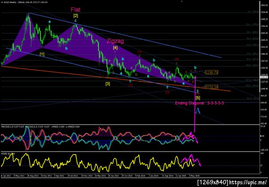Select the RSI indicator label
This screenshot has height=187, width=269.
(8, 153)
